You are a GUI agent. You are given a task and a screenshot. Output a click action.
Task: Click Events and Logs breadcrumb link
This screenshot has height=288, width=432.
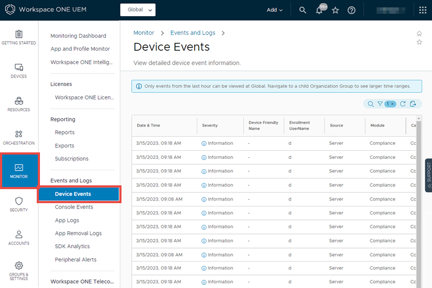[x=193, y=33]
